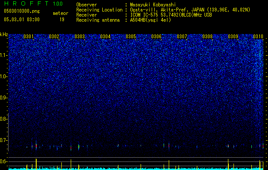The image size is (268, 170).
Task: Click the HROFFT 1.0.0 title text
Action: click(x=33, y=3)
